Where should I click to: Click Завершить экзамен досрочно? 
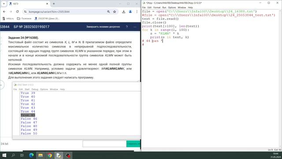(103, 26)
